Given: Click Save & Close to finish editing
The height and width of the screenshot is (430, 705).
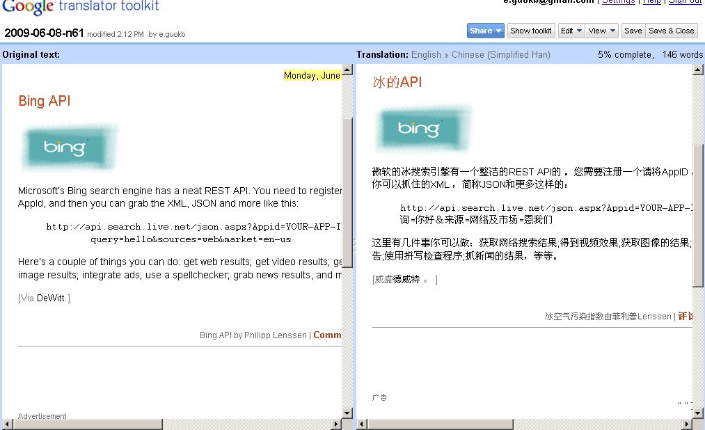Looking at the screenshot, I should (x=670, y=31).
